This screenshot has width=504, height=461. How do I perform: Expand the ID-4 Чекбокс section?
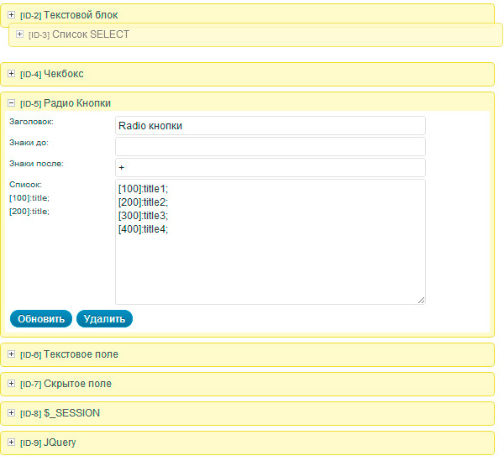click(x=11, y=74)
